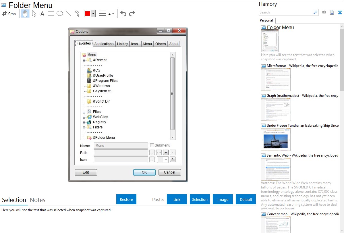
Task: Toggle the Submenu checkbox
Action: click(x=152, y=145)
